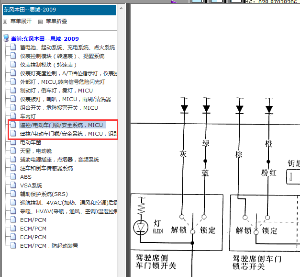The width and height of the screenshot is (300, 277).
Task: Click page icon next to 电动车窗
Action: click(x=13, y=142)
